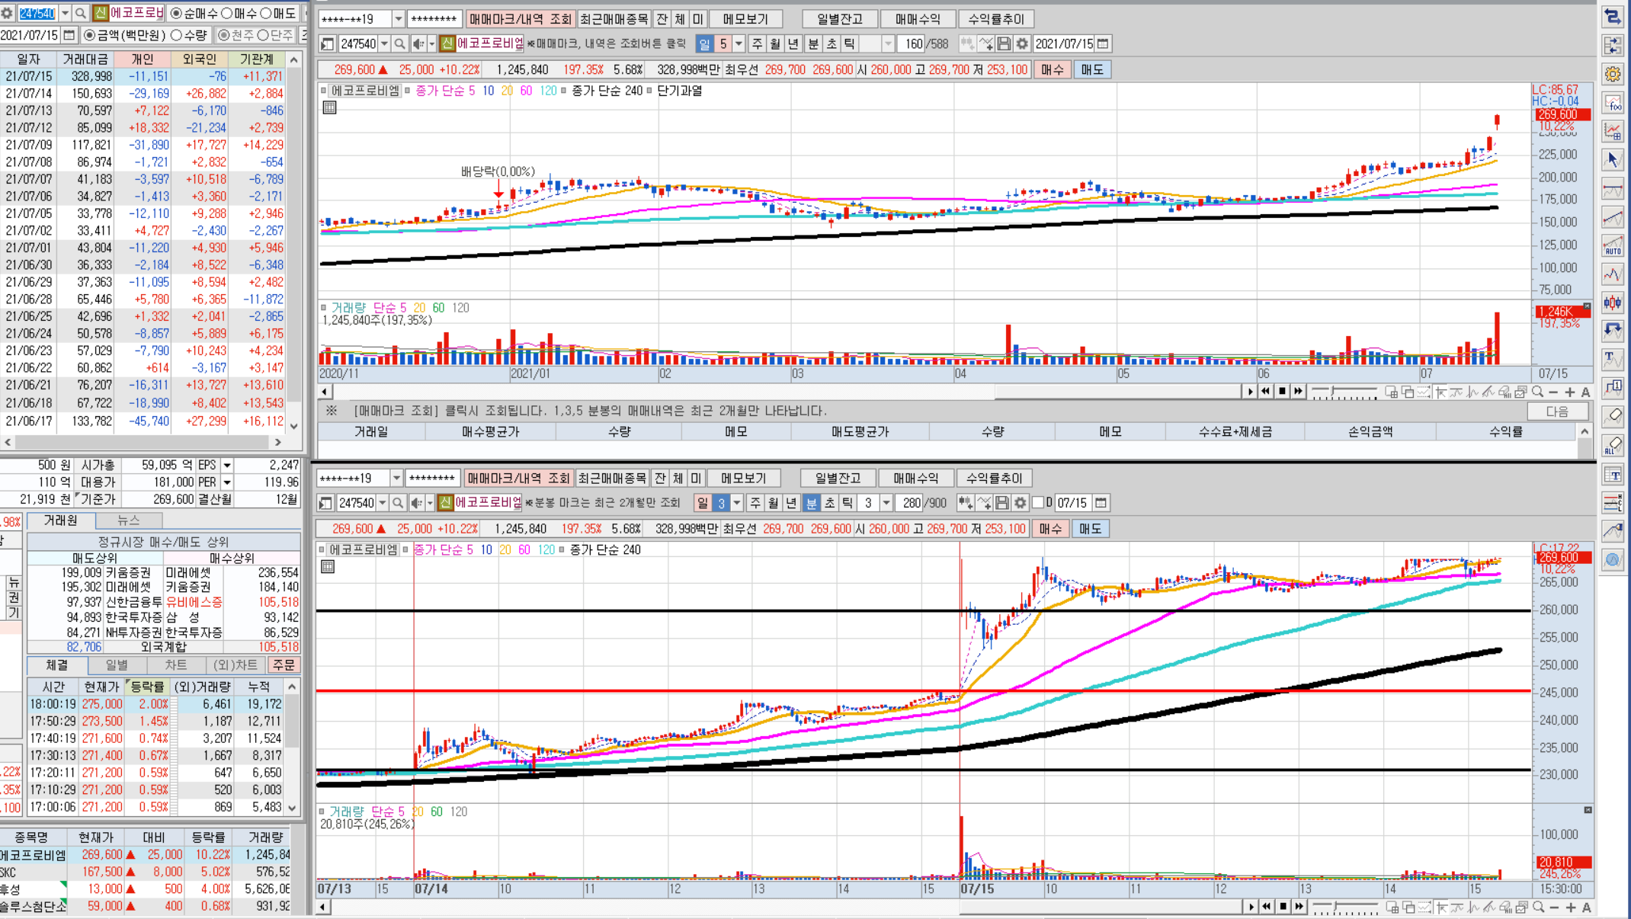Select the 수량 radio button
The height and width of the screenshot is (919, 1631).
pyautogui.click(x=177, y=35)
